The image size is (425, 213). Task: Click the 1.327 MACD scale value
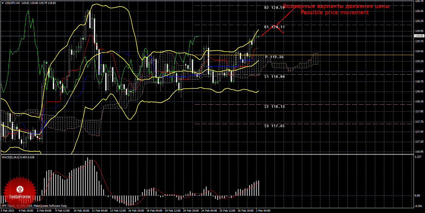(418, 157)
